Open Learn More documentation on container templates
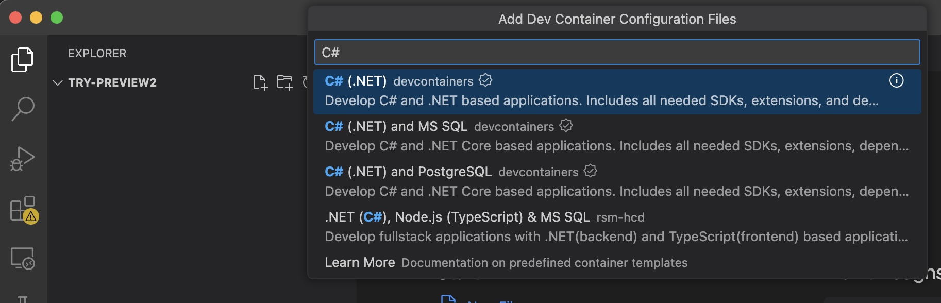Viewport: 941px width, 303px height. pyautogui.click(x=617, y=263)
